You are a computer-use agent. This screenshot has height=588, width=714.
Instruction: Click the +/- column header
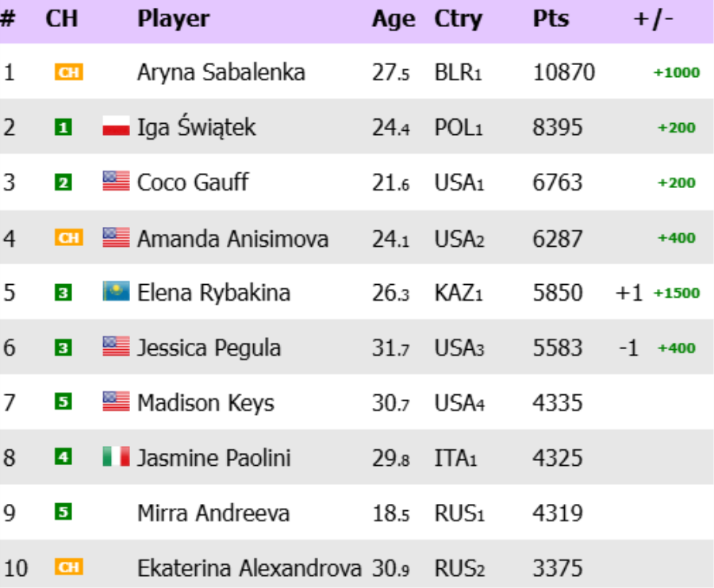click(x=653, y=19)
